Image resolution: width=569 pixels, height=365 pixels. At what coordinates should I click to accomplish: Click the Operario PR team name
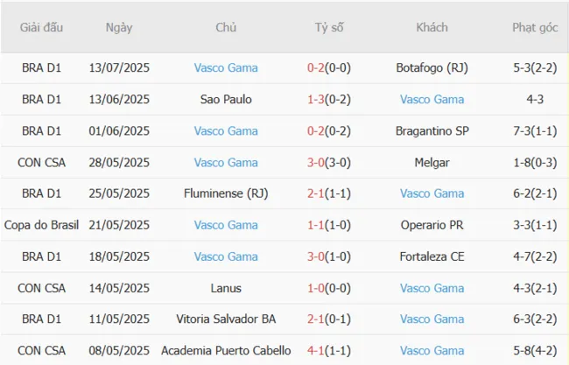(x=432, y=225)
